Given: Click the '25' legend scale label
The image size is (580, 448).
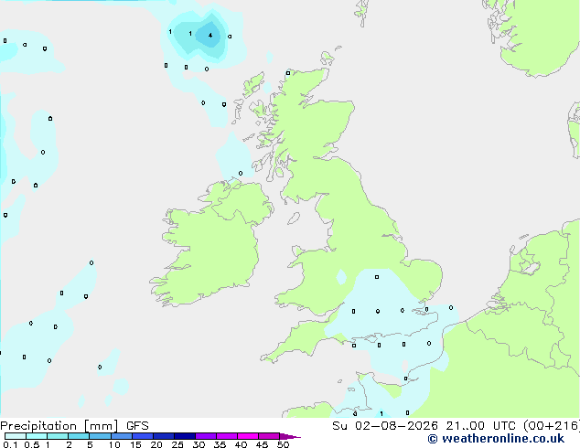Looking at the screenshot, I should [x=177, y=444].
